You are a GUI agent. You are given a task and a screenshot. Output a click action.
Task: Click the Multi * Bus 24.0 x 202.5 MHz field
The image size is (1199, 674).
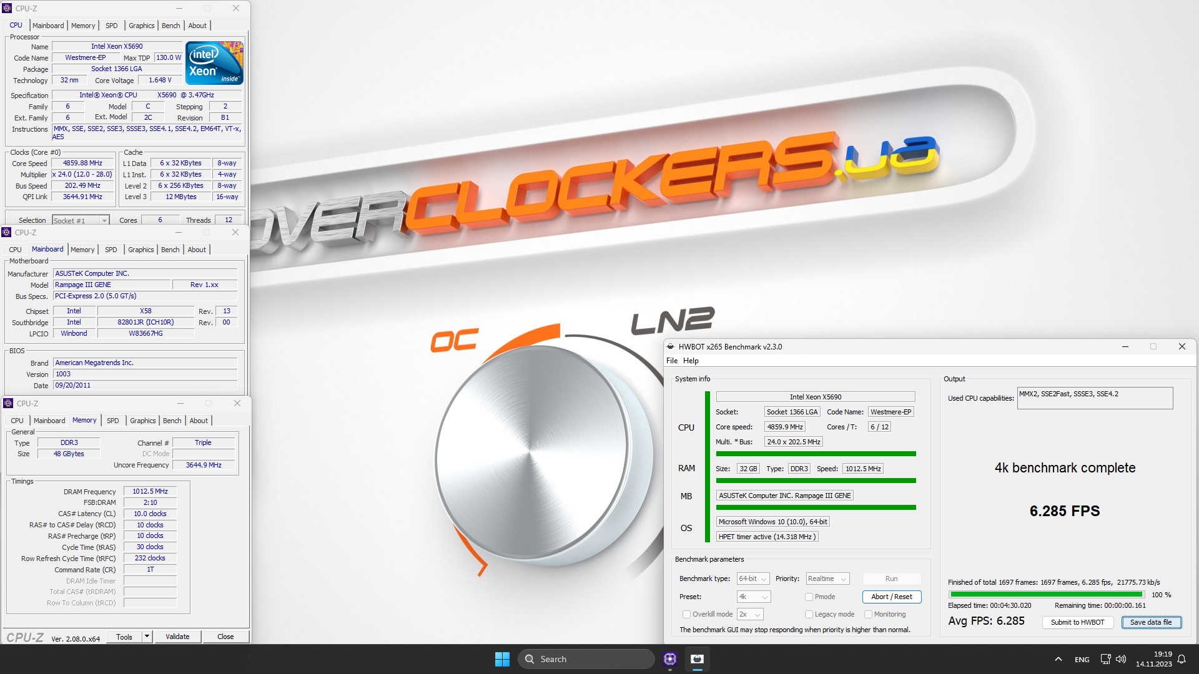point(794,442)
